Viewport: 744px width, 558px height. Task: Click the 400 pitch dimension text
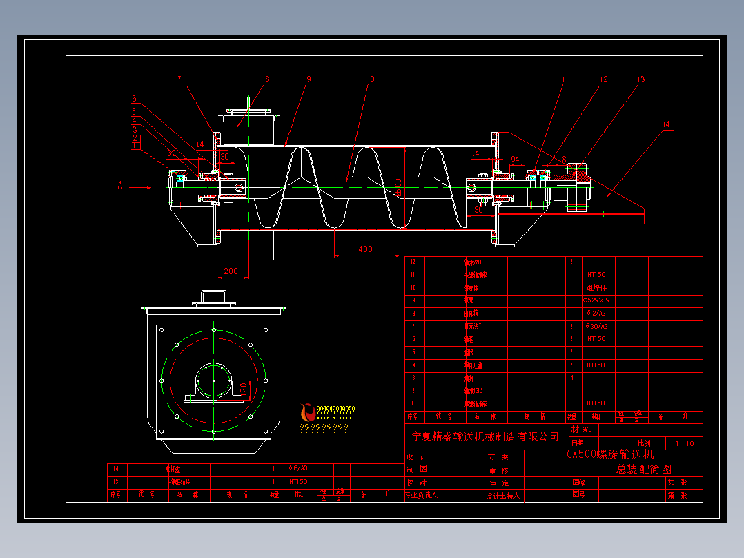365,249
